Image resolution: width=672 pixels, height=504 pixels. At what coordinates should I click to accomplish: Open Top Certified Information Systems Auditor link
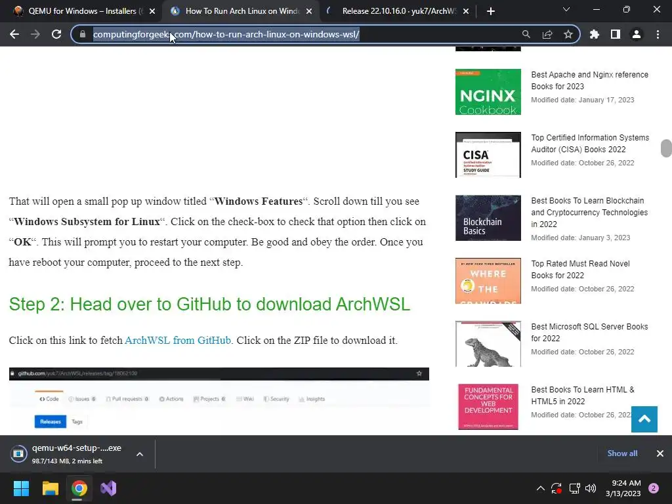pos(590,144)
